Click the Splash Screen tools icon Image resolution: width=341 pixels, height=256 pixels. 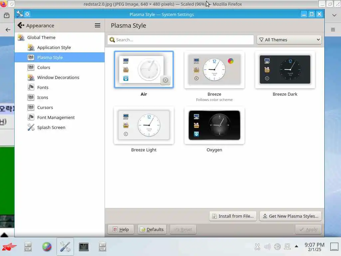click(x=31, y=127)
